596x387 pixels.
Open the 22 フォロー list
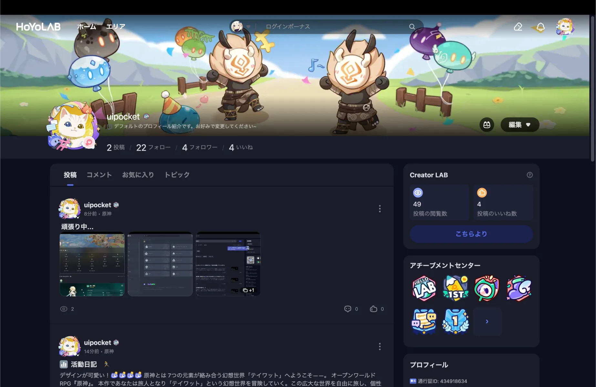[153, 147]
